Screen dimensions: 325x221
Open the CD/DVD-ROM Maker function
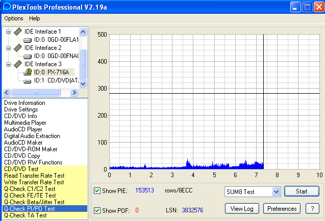click(31, 149)
